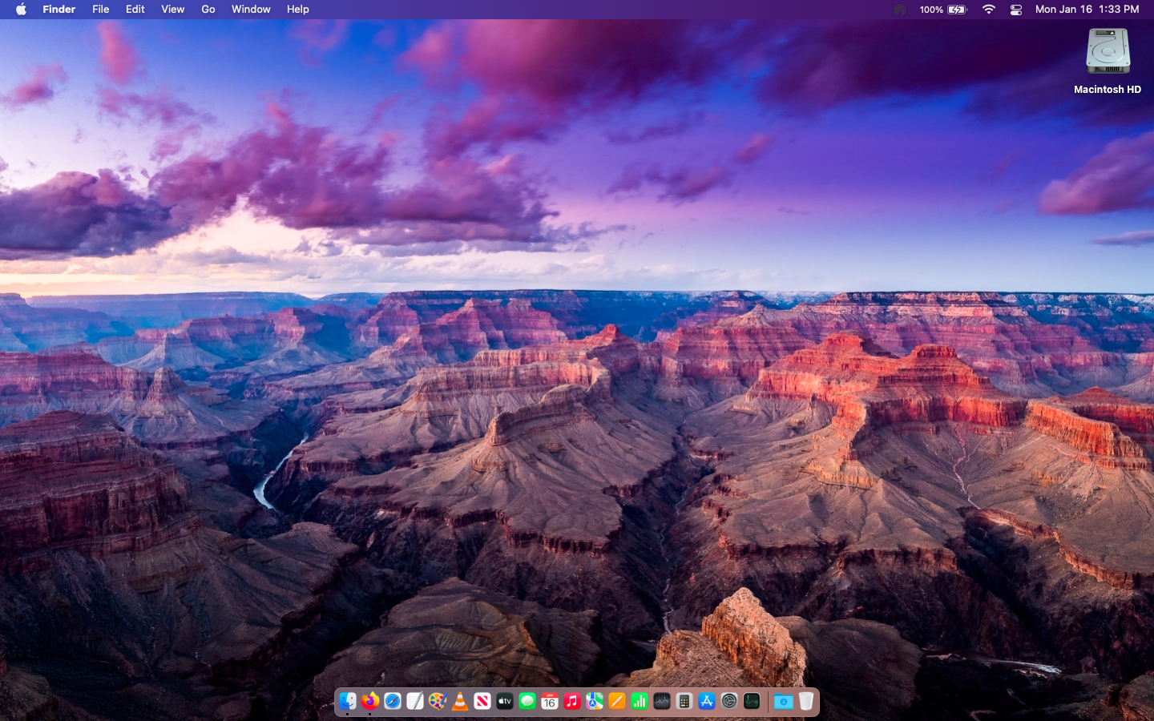Open the Edit menu

click(135, 10)
